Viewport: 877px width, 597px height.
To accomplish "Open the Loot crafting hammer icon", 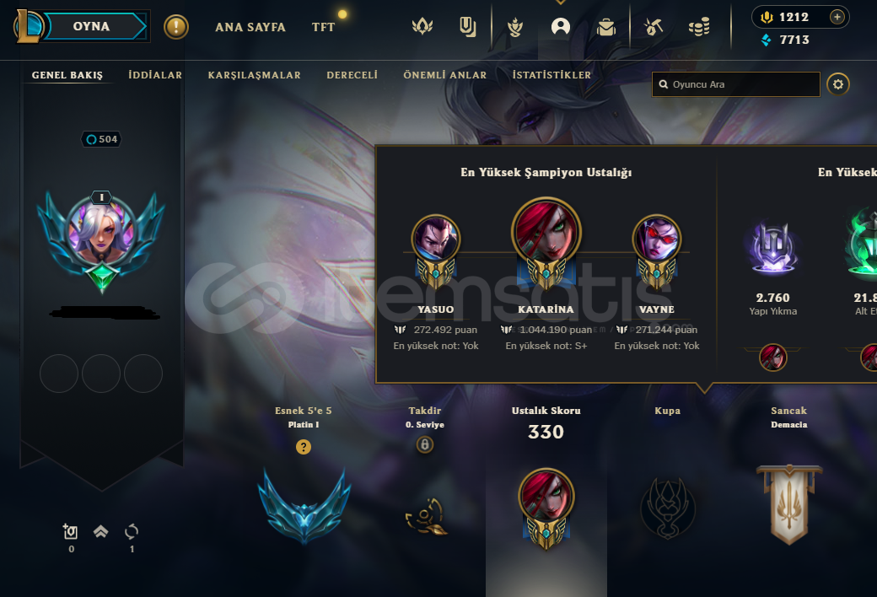I will [x=654, y=26].
